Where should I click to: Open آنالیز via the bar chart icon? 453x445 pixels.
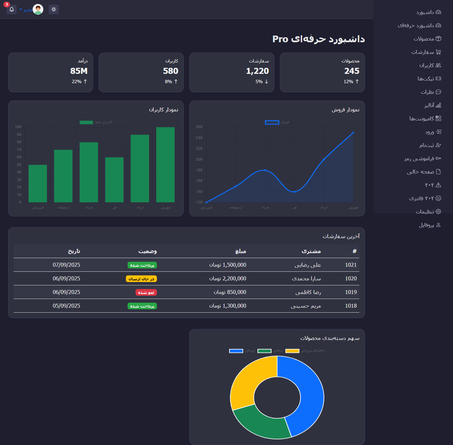tap(438, 105)
